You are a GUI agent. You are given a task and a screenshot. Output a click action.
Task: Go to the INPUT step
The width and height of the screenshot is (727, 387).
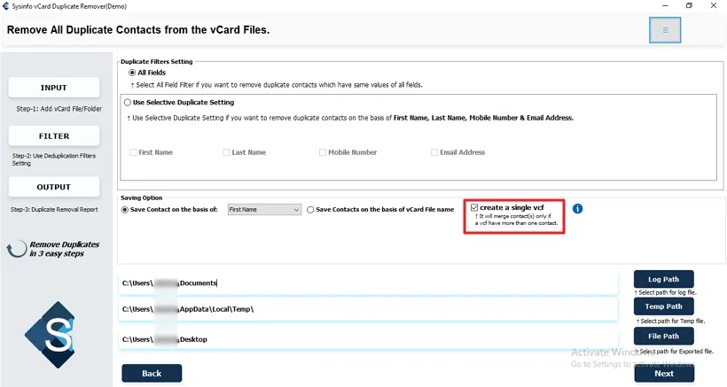[x=53, y=88]
